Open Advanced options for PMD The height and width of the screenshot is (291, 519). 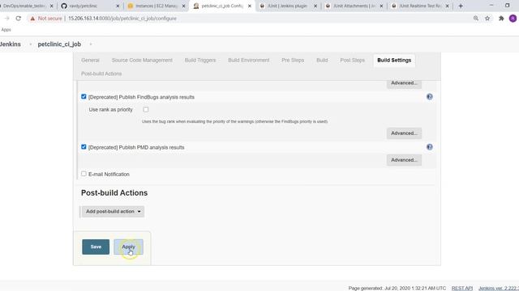404,160
